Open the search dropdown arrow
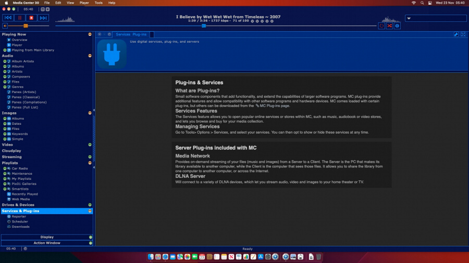 coord(409,19)
